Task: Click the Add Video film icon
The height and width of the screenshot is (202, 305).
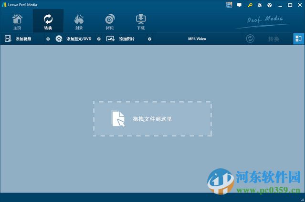Action: [8, 38]
